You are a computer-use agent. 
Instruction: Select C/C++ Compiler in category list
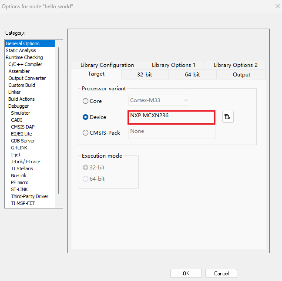click(25, 64)
